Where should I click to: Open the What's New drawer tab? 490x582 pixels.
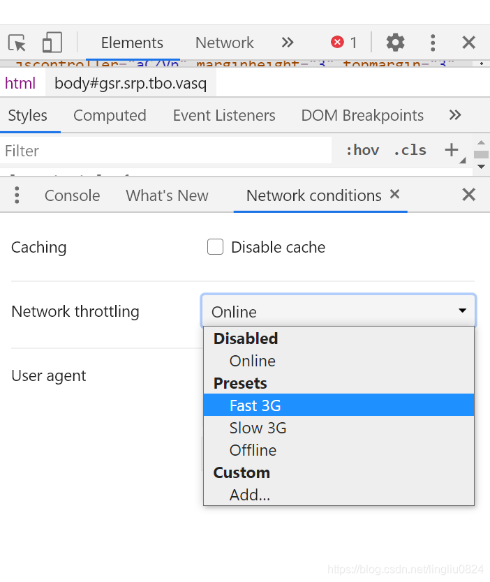tap(167, 195)
